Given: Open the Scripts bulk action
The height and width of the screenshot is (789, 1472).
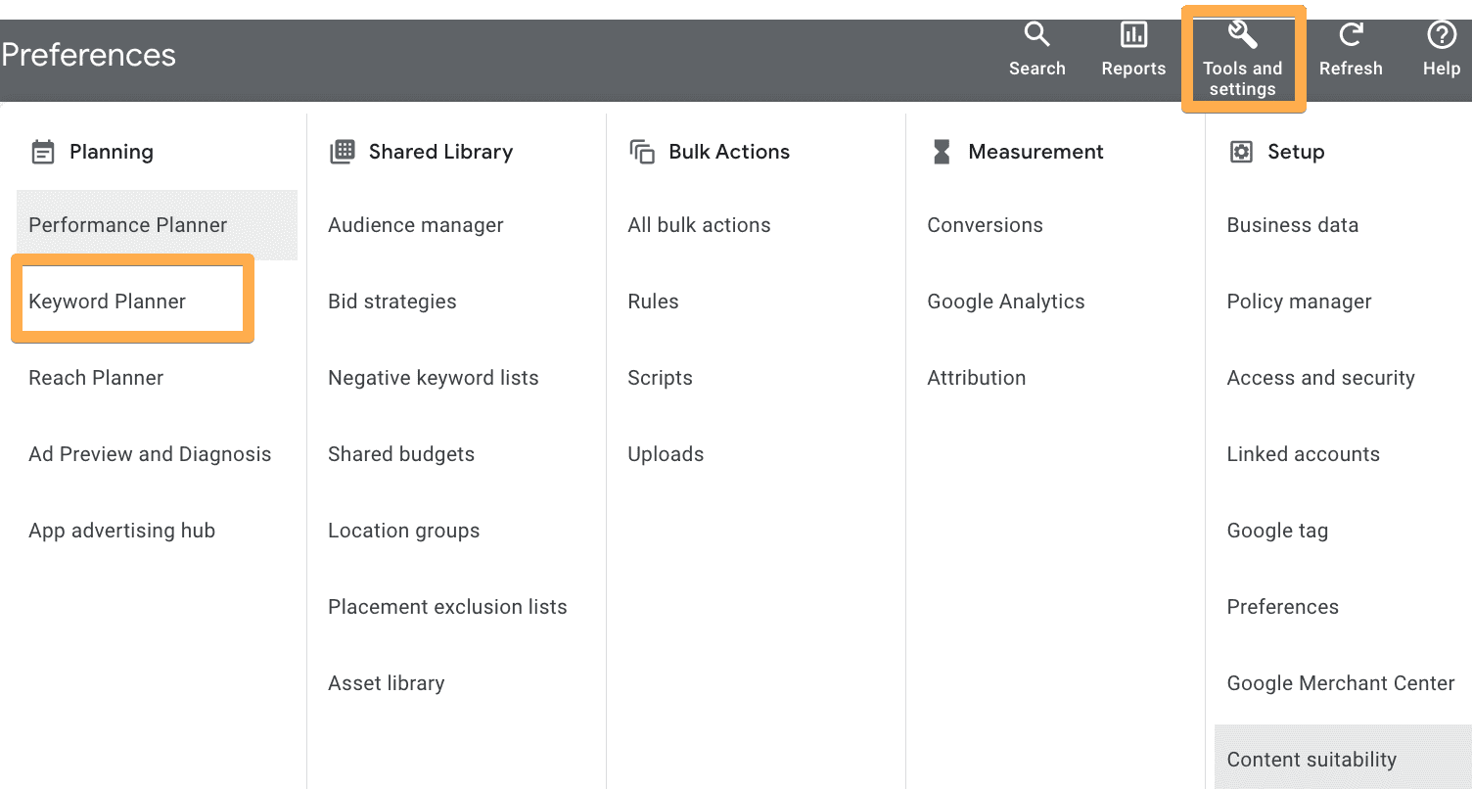Looking at the screenshot, I should click(661, 378).
